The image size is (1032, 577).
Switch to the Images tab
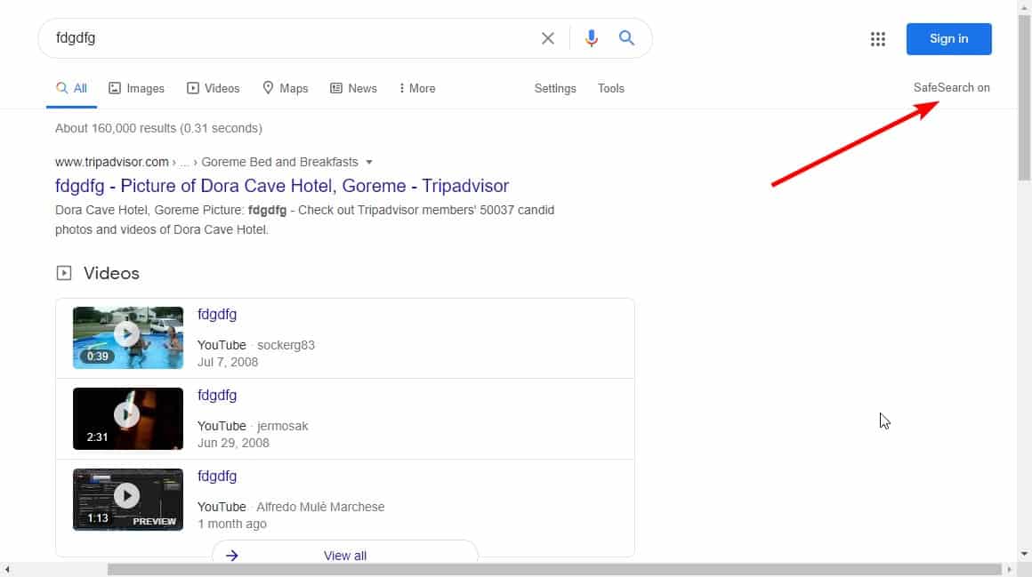pyautogui.click(x=136, y=88)
